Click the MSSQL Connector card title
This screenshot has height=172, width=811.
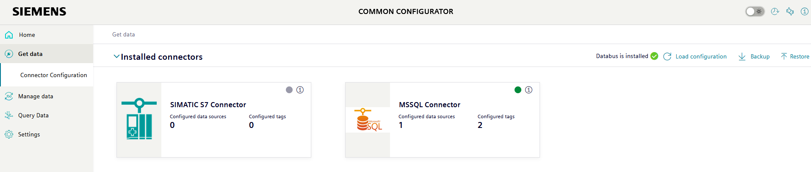coord(429,105)
